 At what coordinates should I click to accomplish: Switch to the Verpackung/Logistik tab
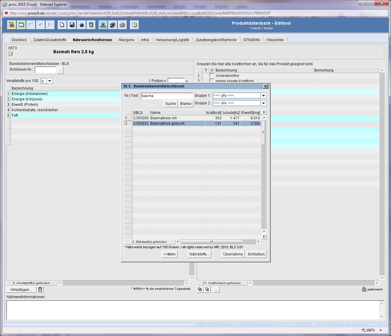pos(172,40)
